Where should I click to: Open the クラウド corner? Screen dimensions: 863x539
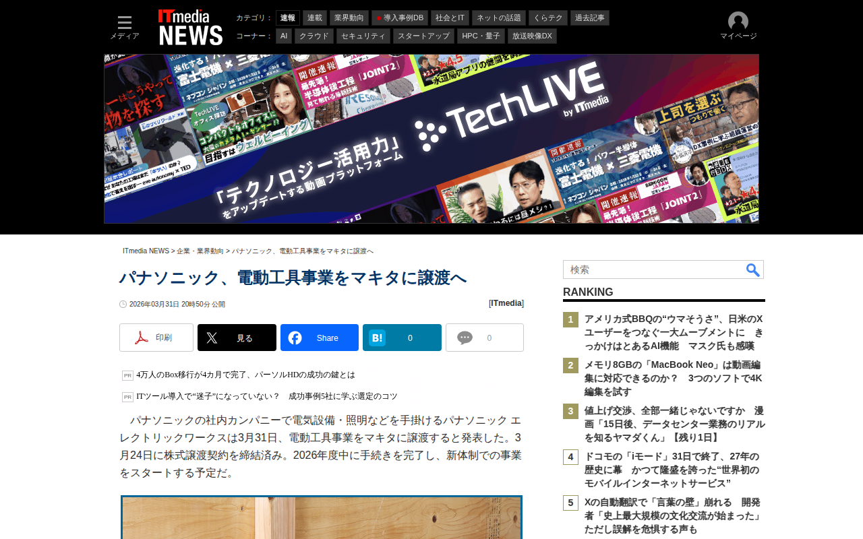point(314,36)
